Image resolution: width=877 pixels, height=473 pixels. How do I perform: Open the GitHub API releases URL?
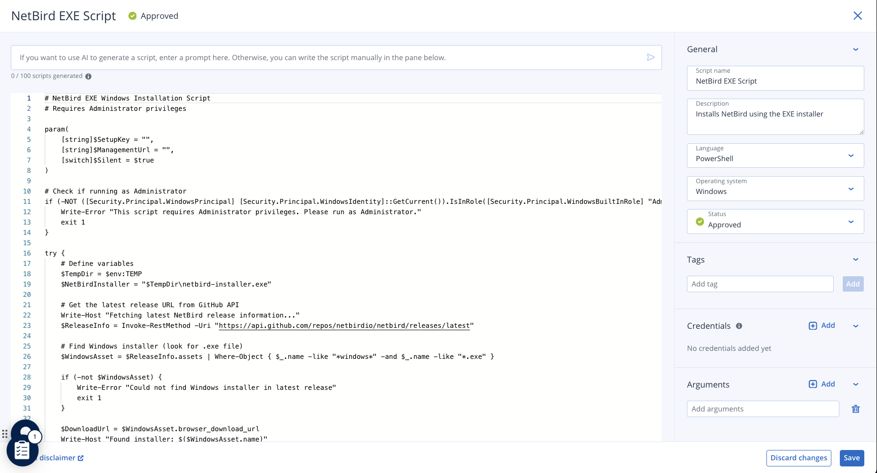pos(344,326)
